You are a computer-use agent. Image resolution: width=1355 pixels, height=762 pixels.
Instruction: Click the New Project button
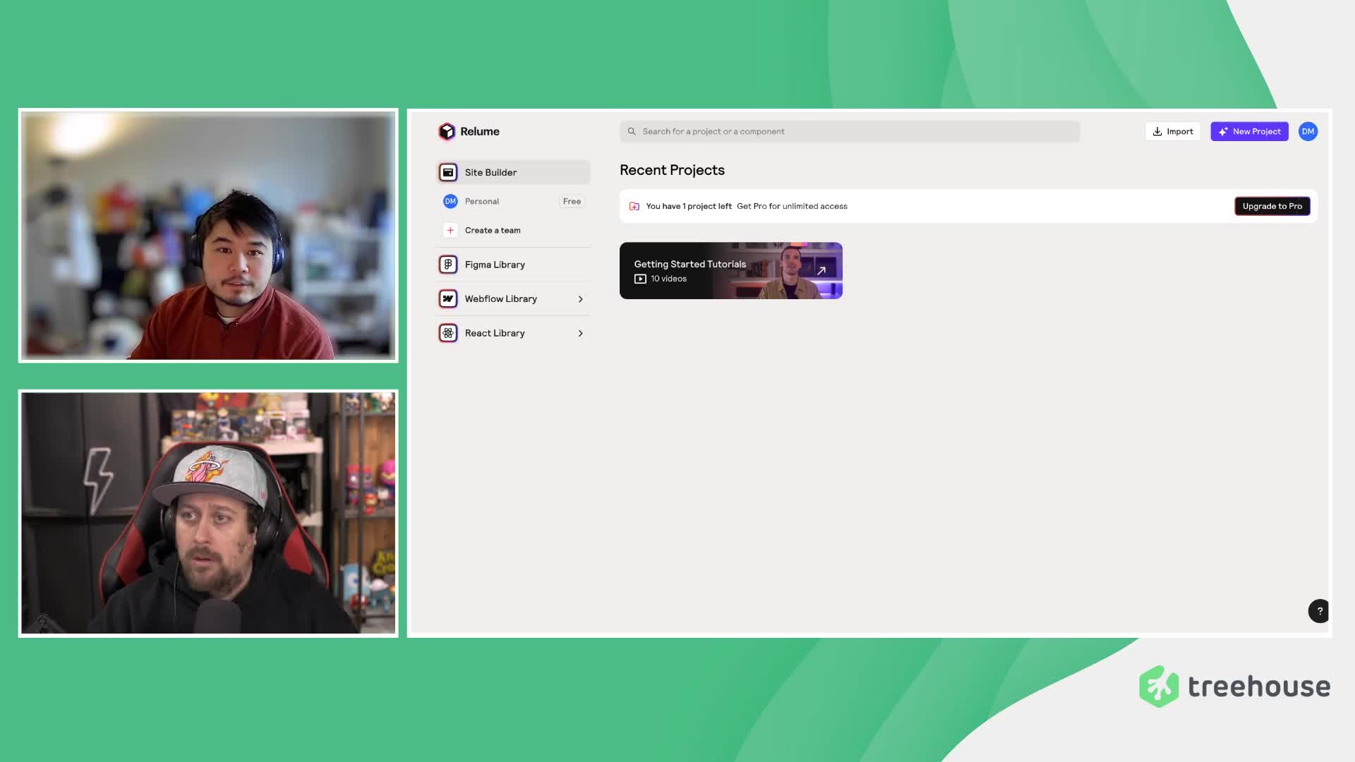pyautogui.click(x=1249, y=131)
